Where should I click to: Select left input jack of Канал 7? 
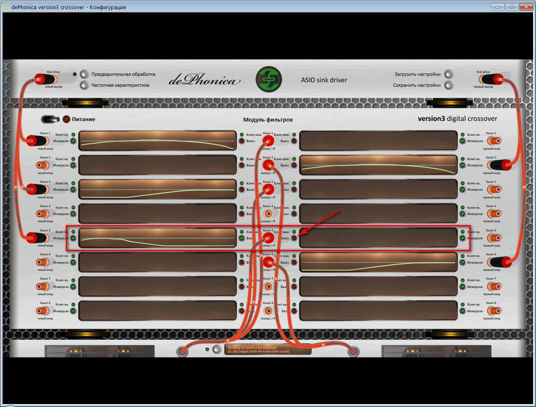click(x=42, y=287)
